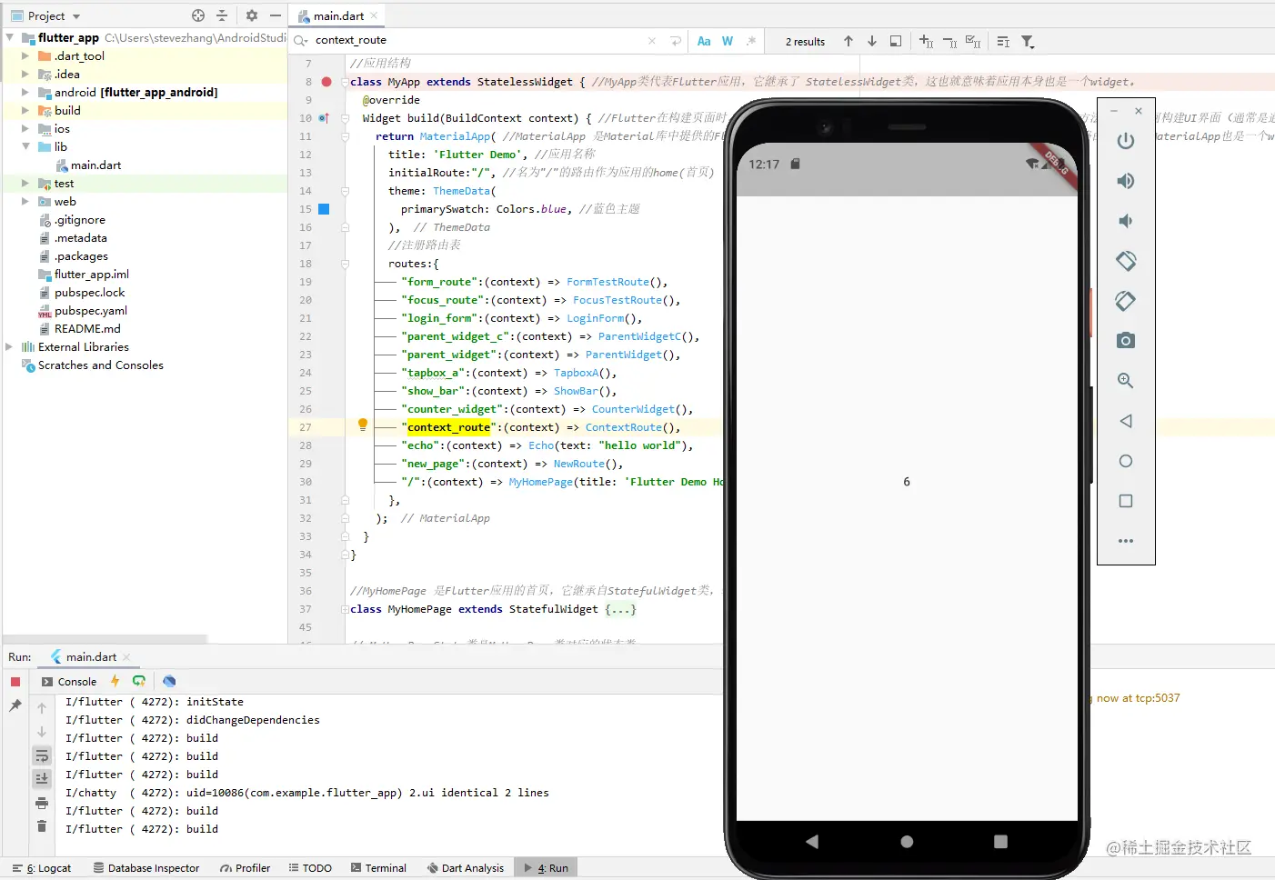Open main.dart in Project tree
Screen dimensions: 1275x880
[95, 165]
